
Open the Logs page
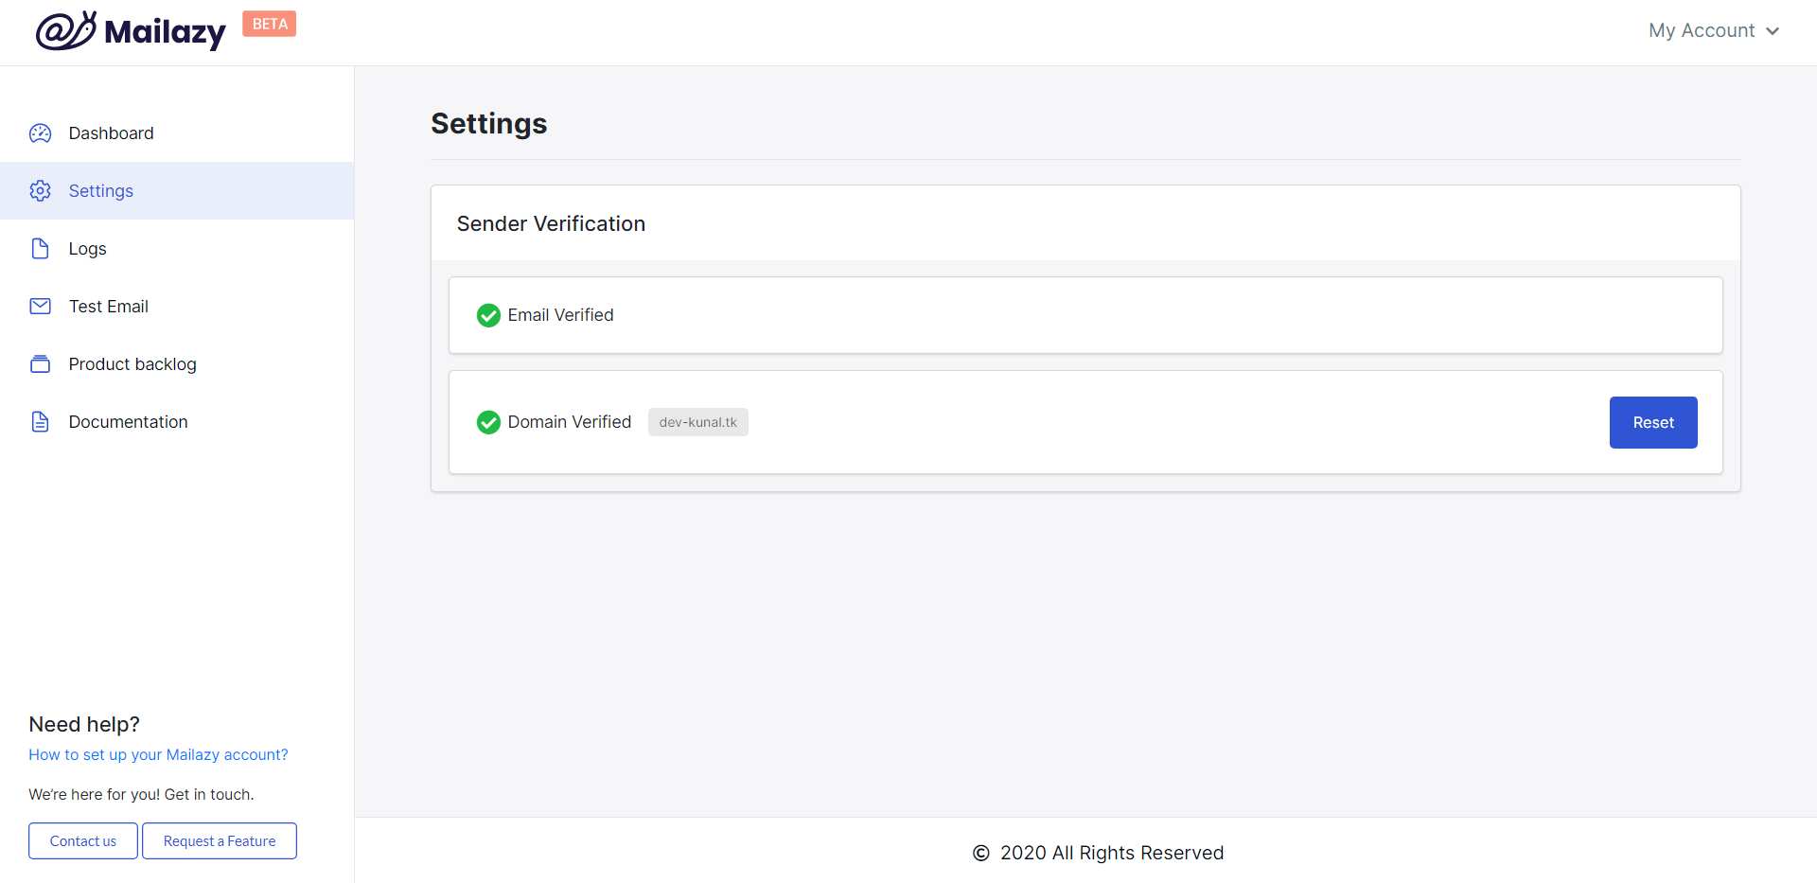click(177, 249)
